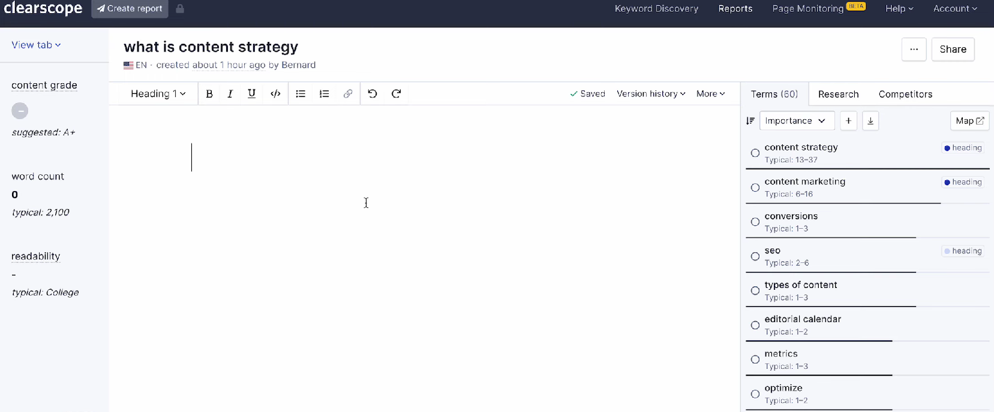The width and height of the screenshot is (994, 412).
Task: Open the Help menu
Action: click(x=899, y=9)
